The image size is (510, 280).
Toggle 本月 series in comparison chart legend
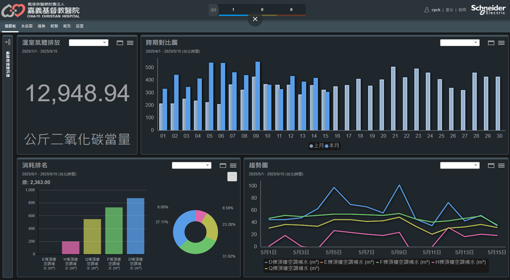(x=332, y=146)
